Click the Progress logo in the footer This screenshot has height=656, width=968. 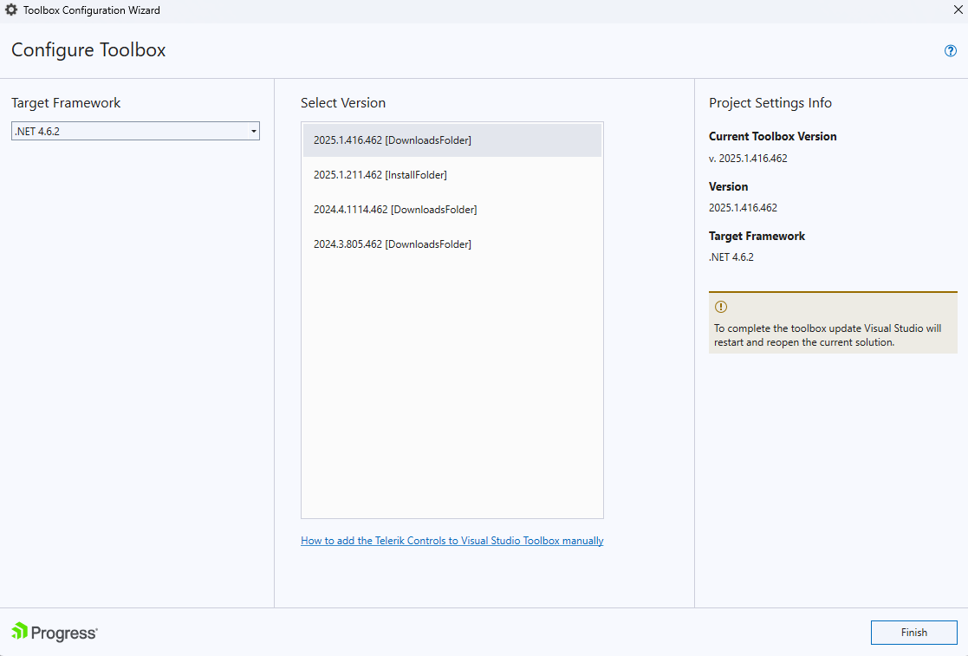click(53, 633)
